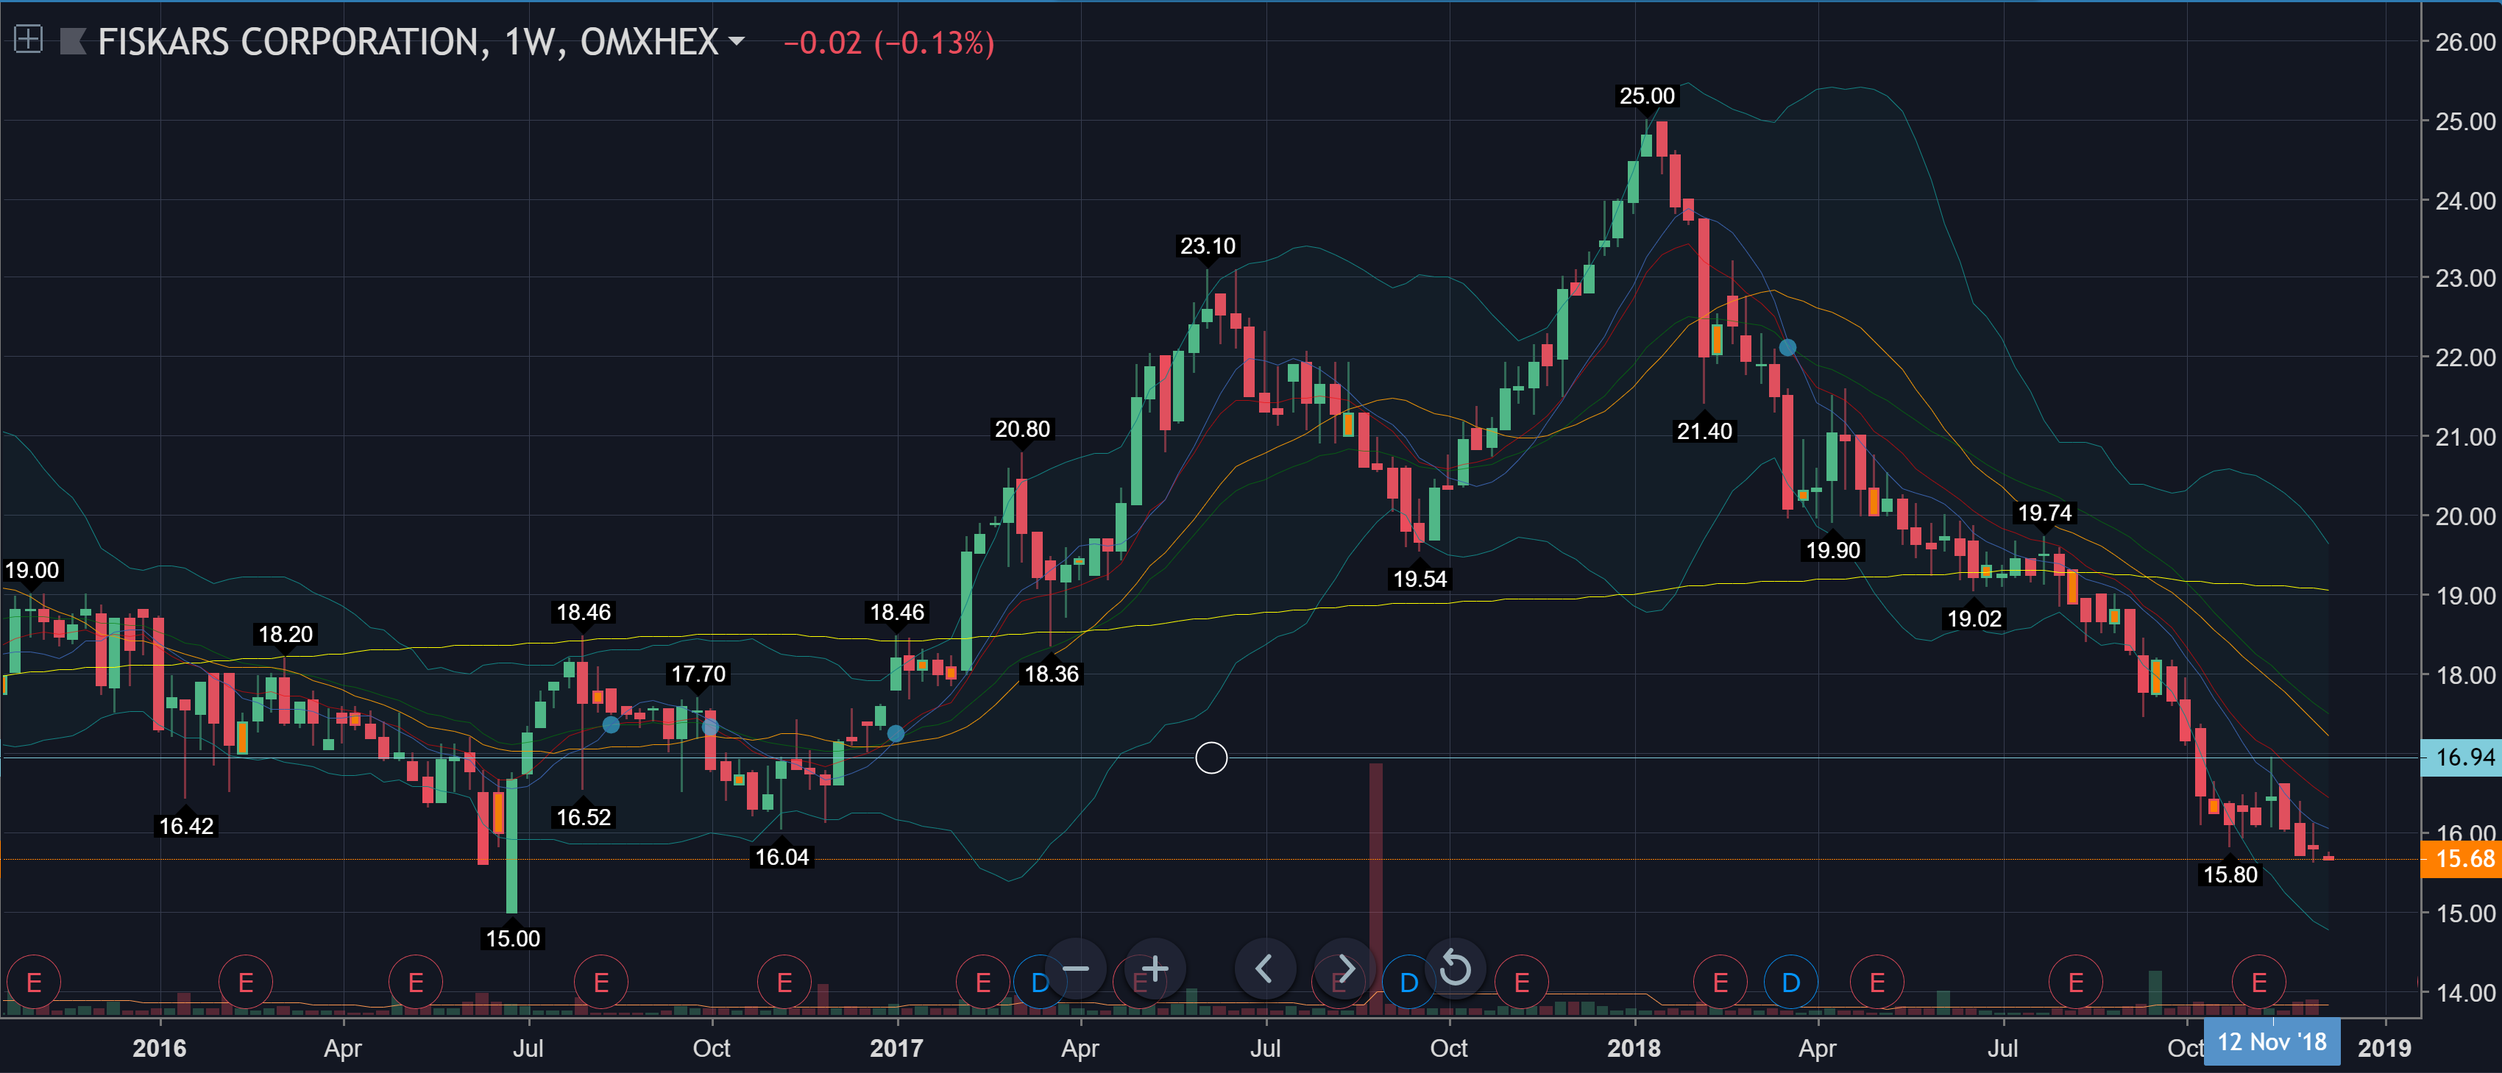This screenshot has height=1073, width=2502.
Task: Open the dividend D marker near April 2018
Action: coord(1790,983)
